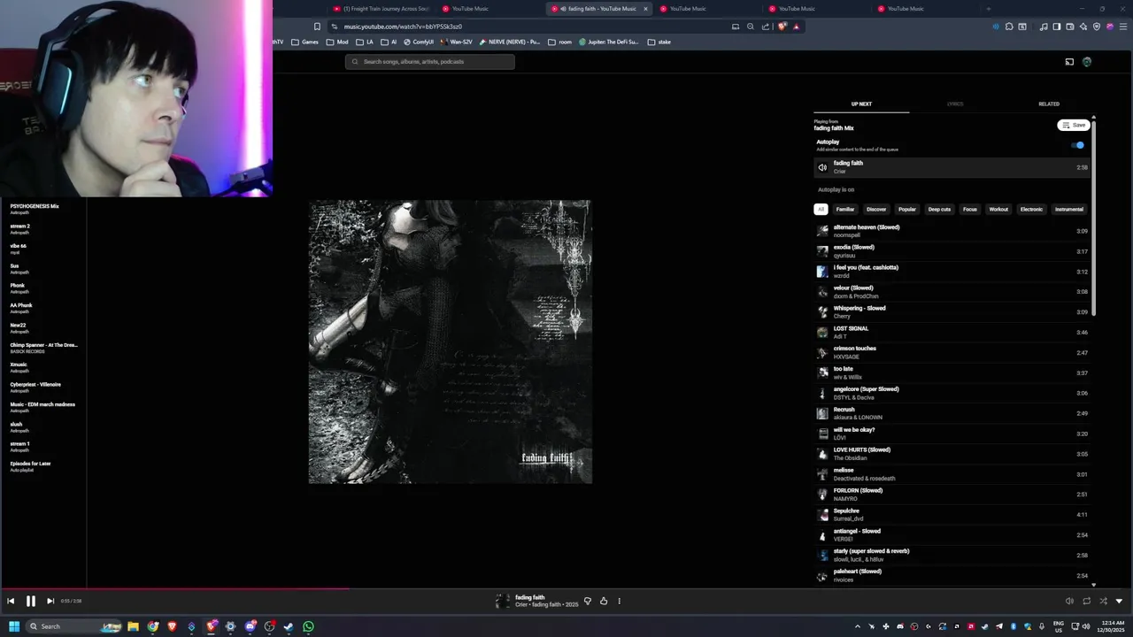Select the Familiar filter chip
The width and height of the screenshot is (1133, 637).
click(845, 210)
